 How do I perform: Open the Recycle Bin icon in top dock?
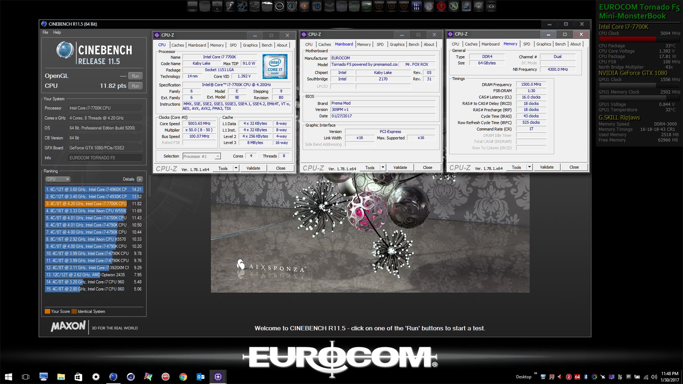click(x=491, y=6)
